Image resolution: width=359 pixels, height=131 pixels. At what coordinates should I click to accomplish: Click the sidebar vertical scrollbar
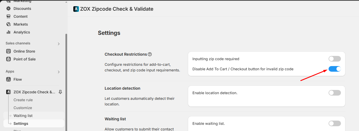(66, 82)
